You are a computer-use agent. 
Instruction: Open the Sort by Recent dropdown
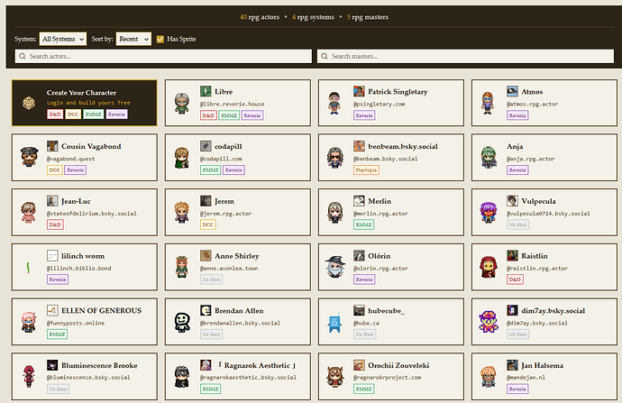[133, 39]
